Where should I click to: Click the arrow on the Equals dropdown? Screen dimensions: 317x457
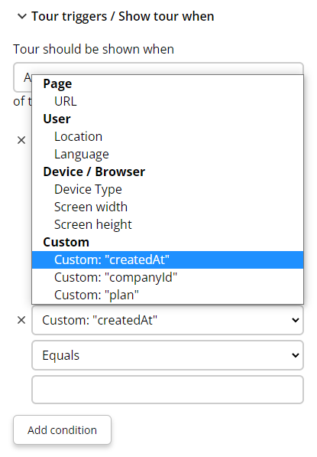(296, 355)
